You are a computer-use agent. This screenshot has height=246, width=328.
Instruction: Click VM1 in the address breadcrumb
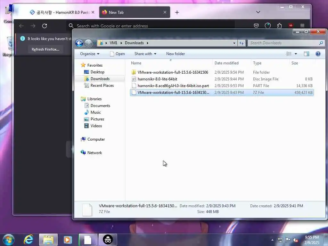113,43
